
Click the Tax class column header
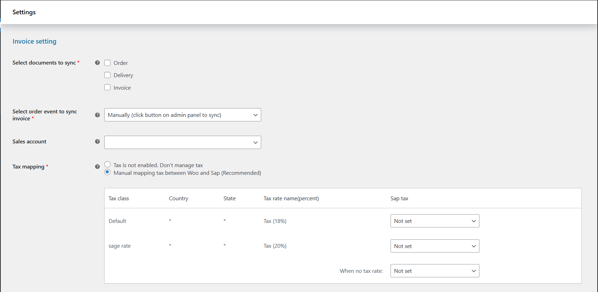click(x=119, y=199)
